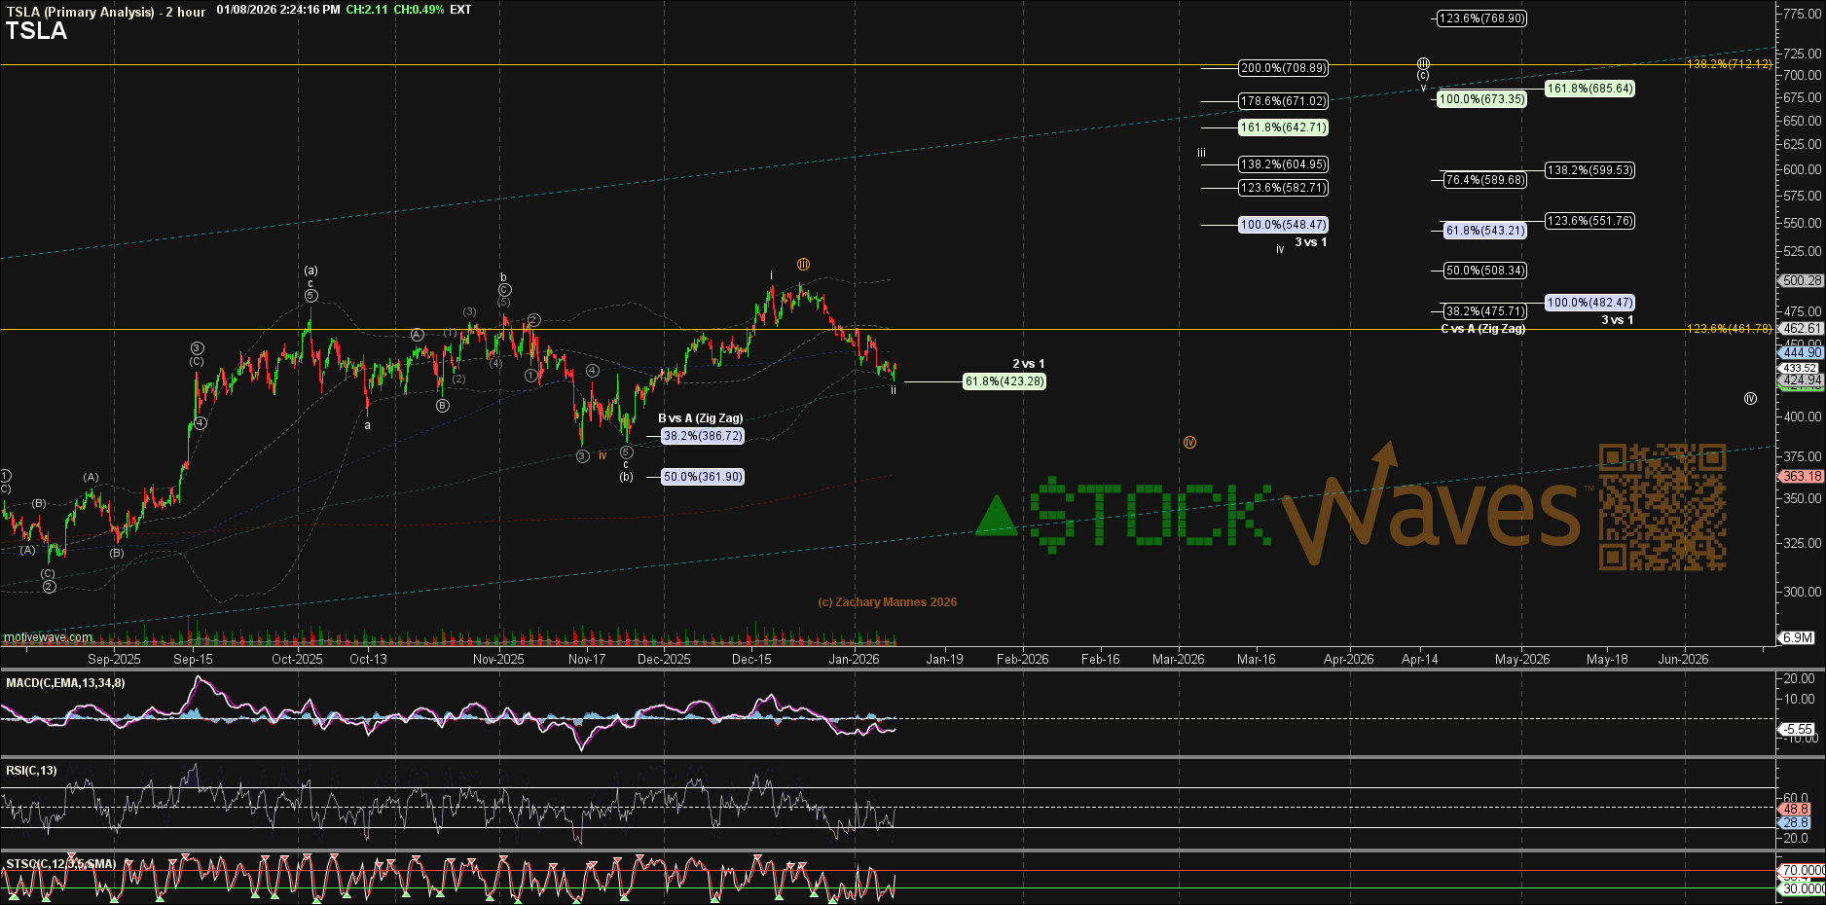The width and height of the screenshot is (1826, 905).
Task: Click the 161.8%(685.64) green extension label
Action: coord(1589,89)
